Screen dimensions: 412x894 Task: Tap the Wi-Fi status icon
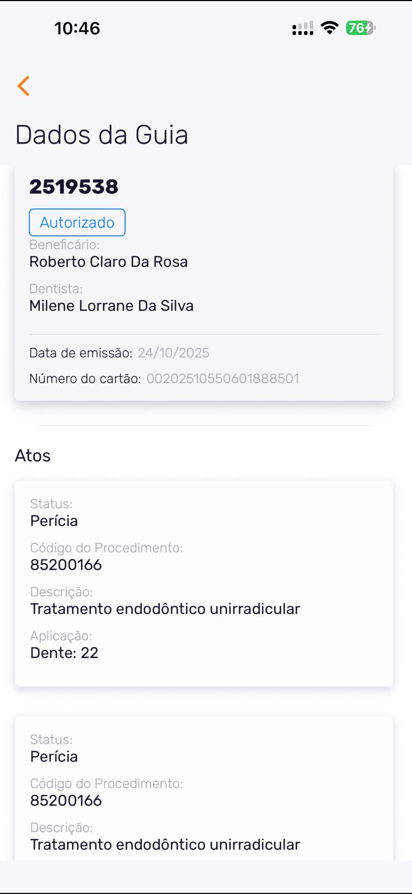(x=330, y=28)
